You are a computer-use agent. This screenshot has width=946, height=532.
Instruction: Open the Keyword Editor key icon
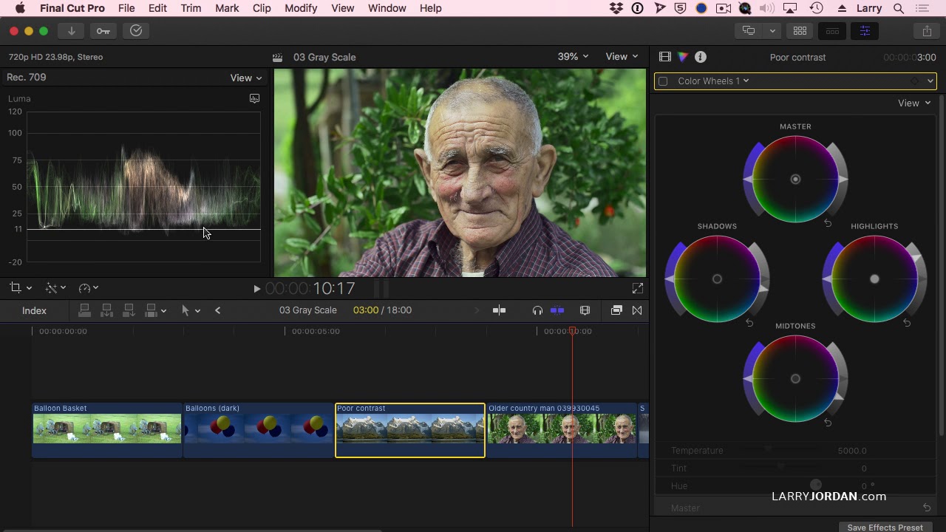coord(103,31)
